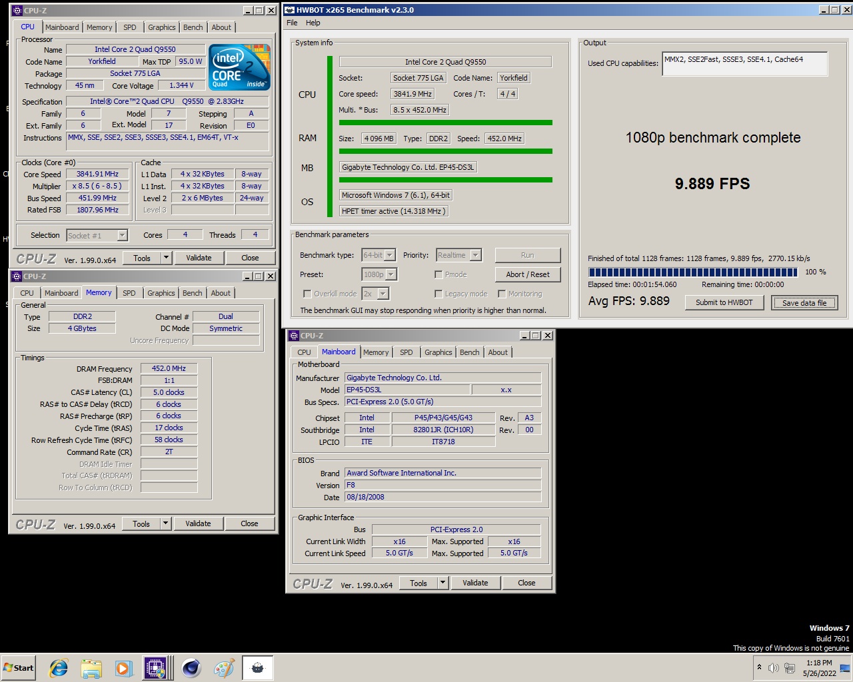
Task: Open Paint from the taskbar palette icon
Action: (224, 668)
